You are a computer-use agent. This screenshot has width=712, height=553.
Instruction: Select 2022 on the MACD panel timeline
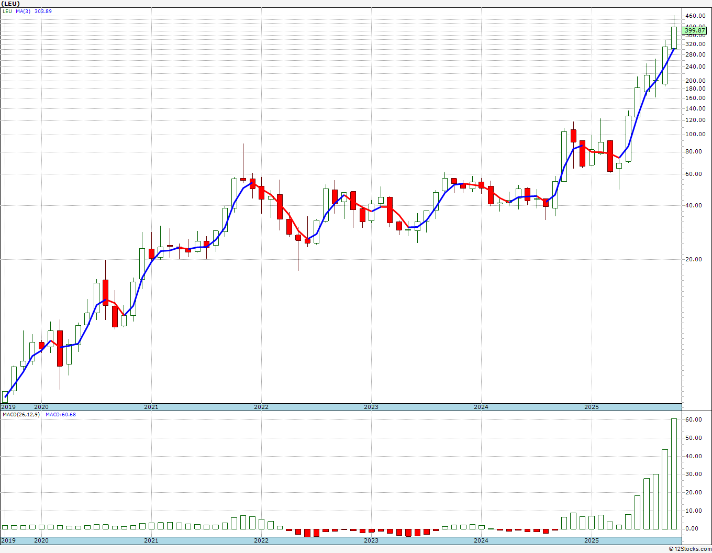(261, 540)
